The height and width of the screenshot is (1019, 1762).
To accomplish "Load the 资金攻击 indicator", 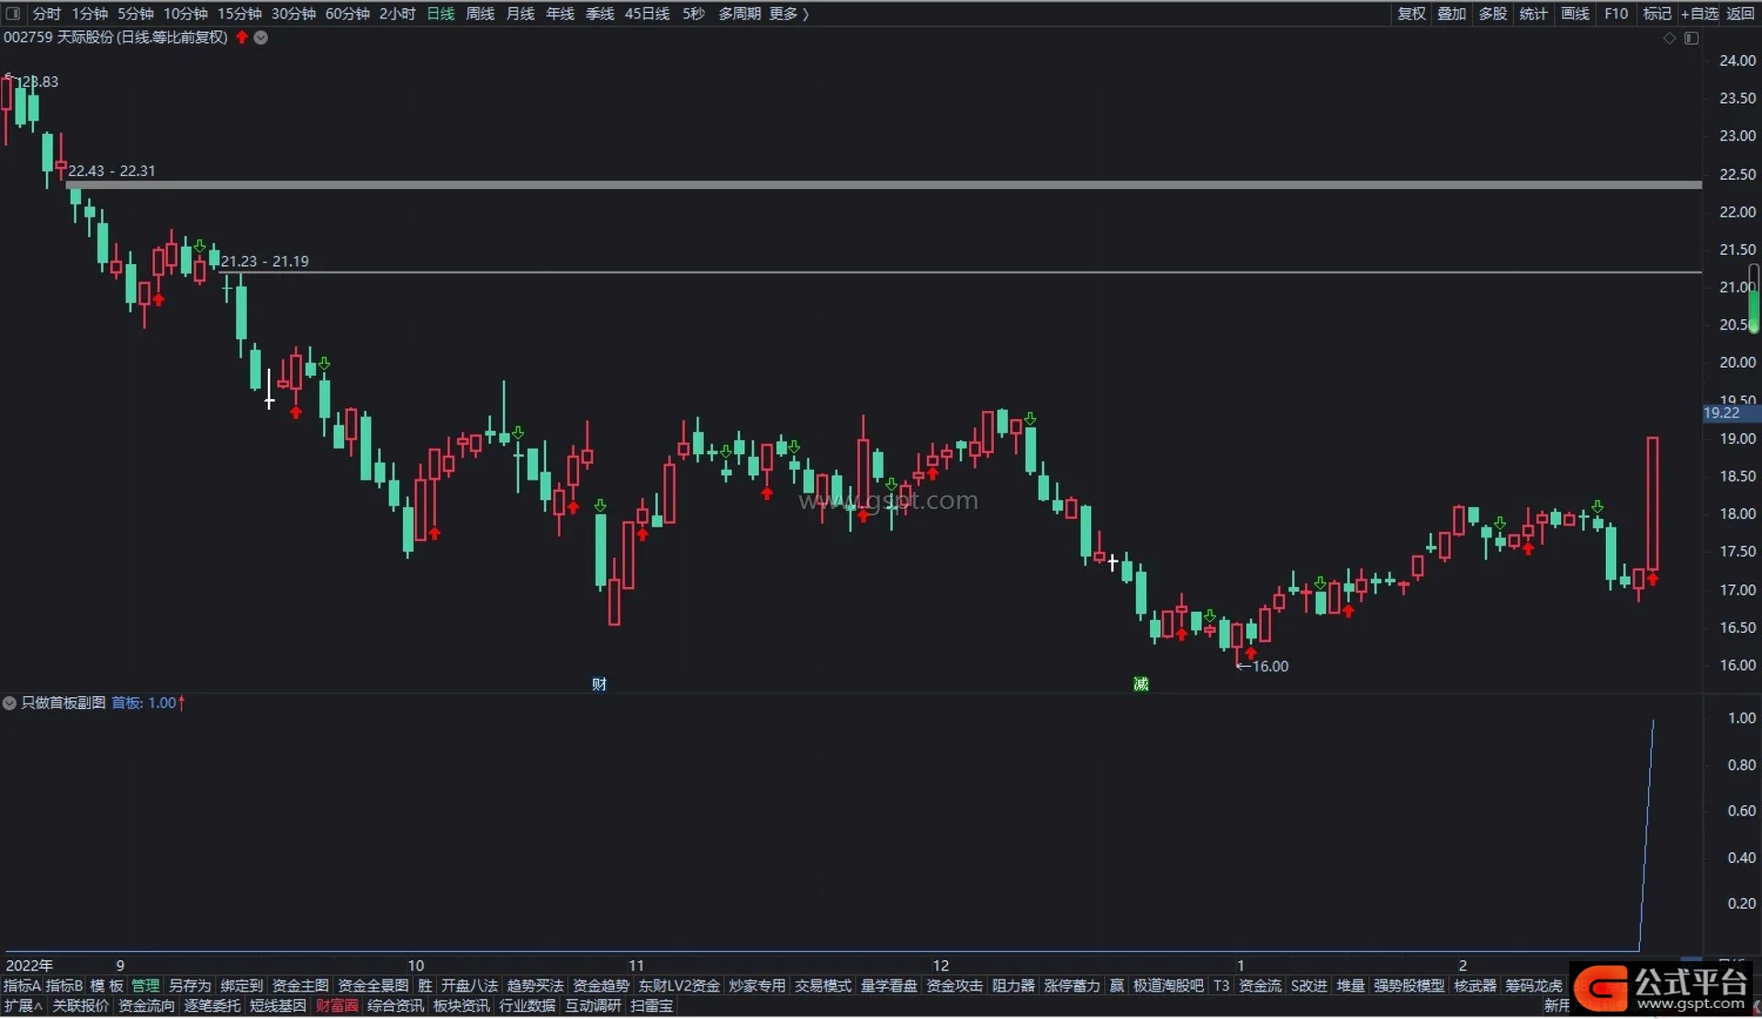I will coord(954,986).
